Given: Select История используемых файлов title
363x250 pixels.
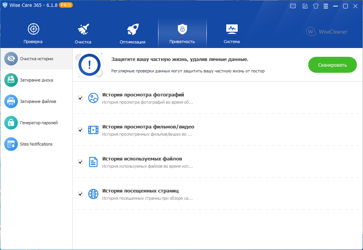Looking at the screenshot, I should [x=142, y=159].
